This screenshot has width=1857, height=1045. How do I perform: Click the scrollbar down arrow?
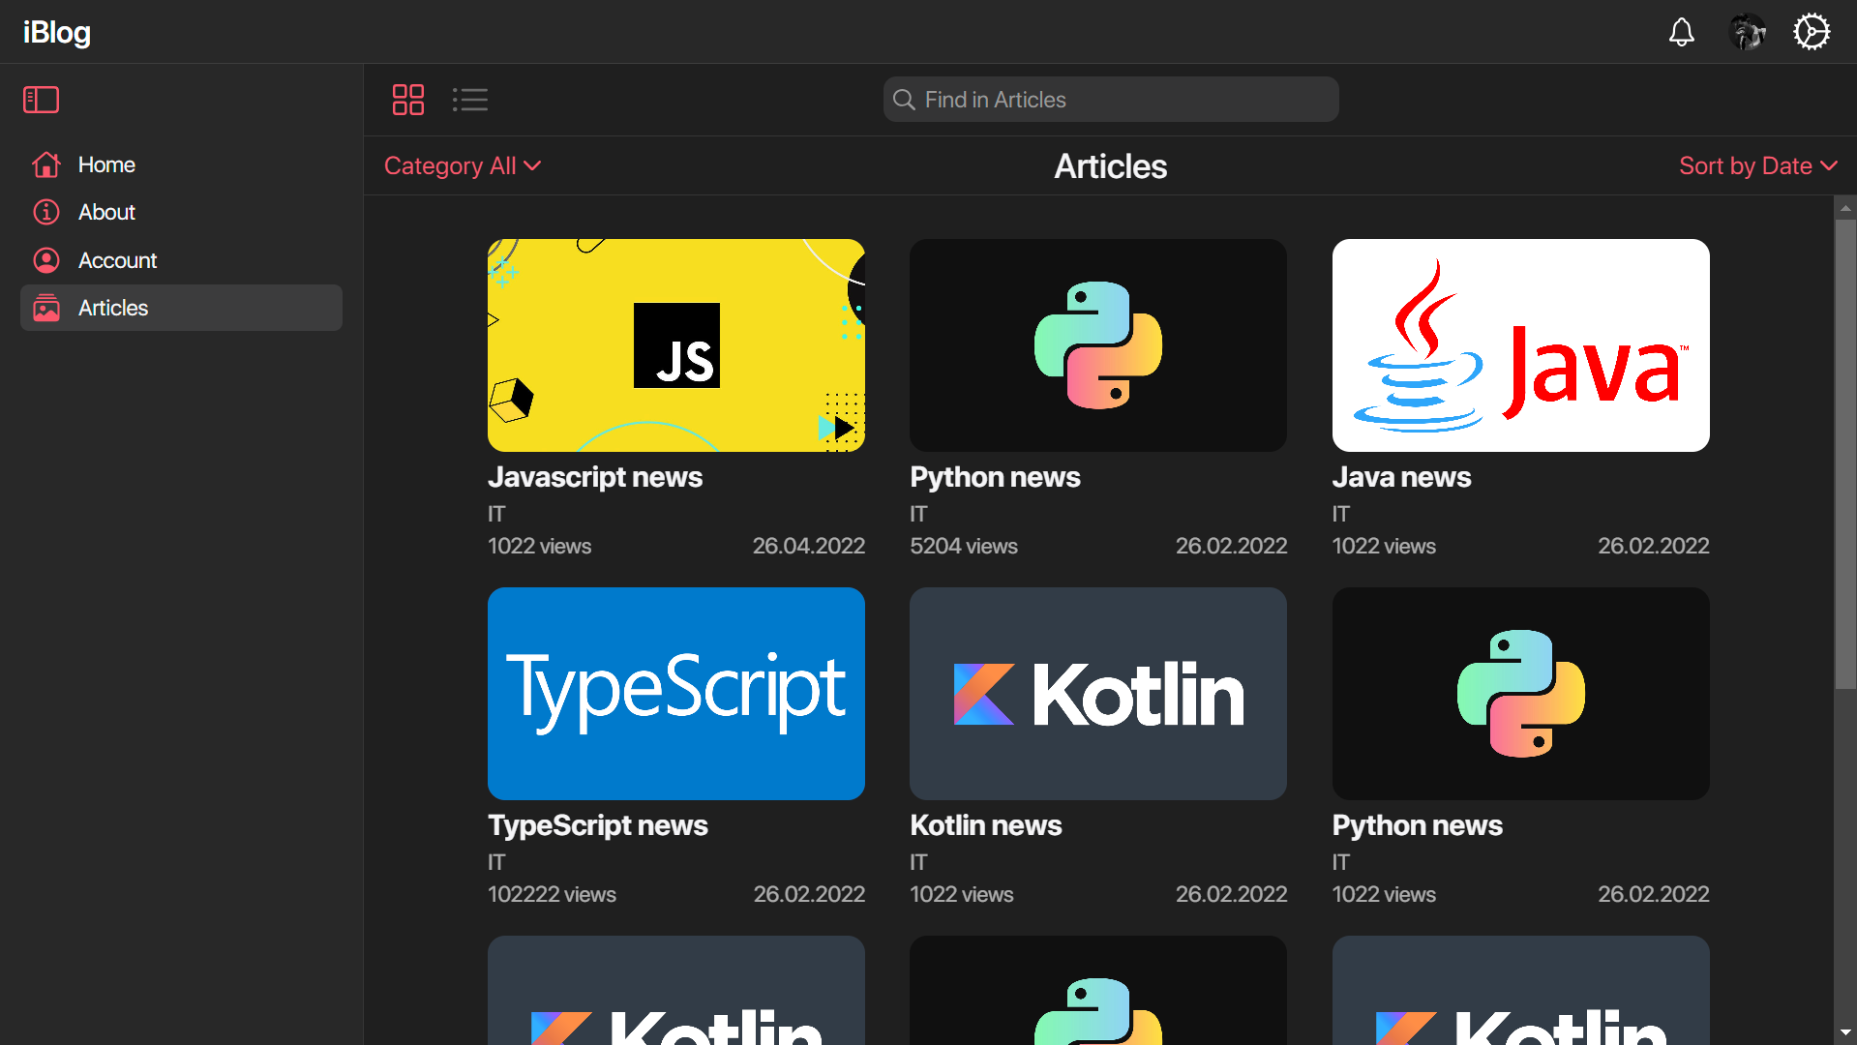click(1845, 1032)
